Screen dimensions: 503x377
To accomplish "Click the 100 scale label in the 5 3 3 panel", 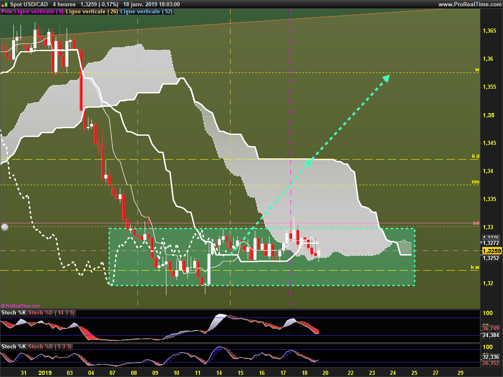I will [487, 347].
